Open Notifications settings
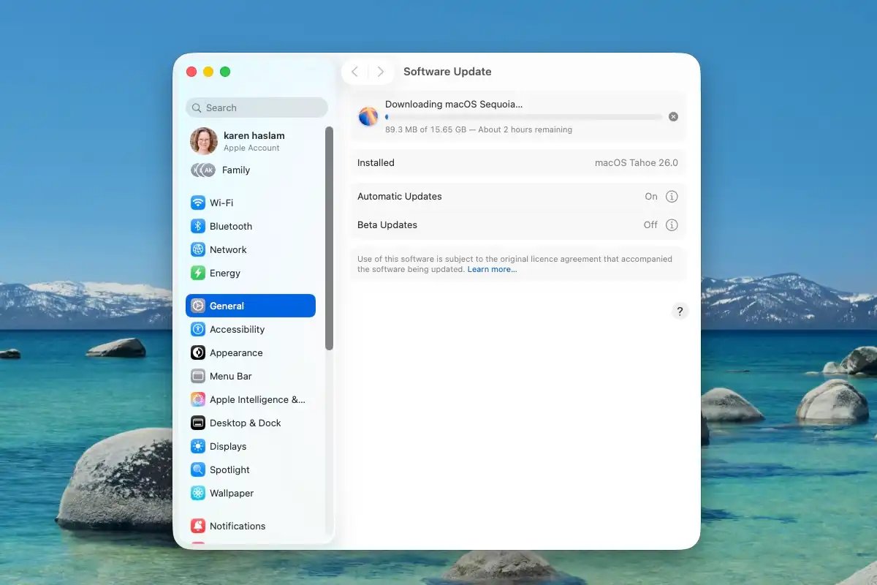 coord(237,526)
